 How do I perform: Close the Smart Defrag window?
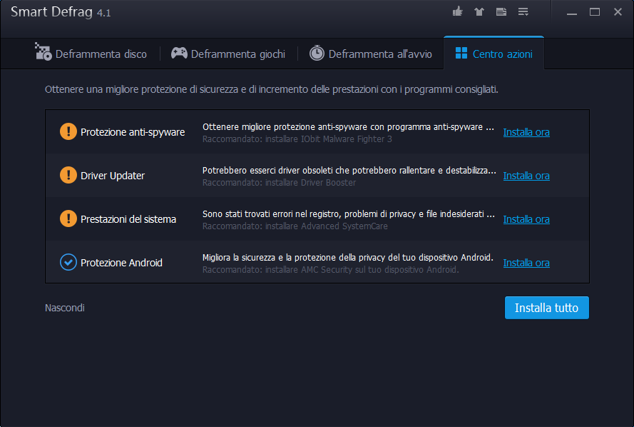click(x=618, y=12)
